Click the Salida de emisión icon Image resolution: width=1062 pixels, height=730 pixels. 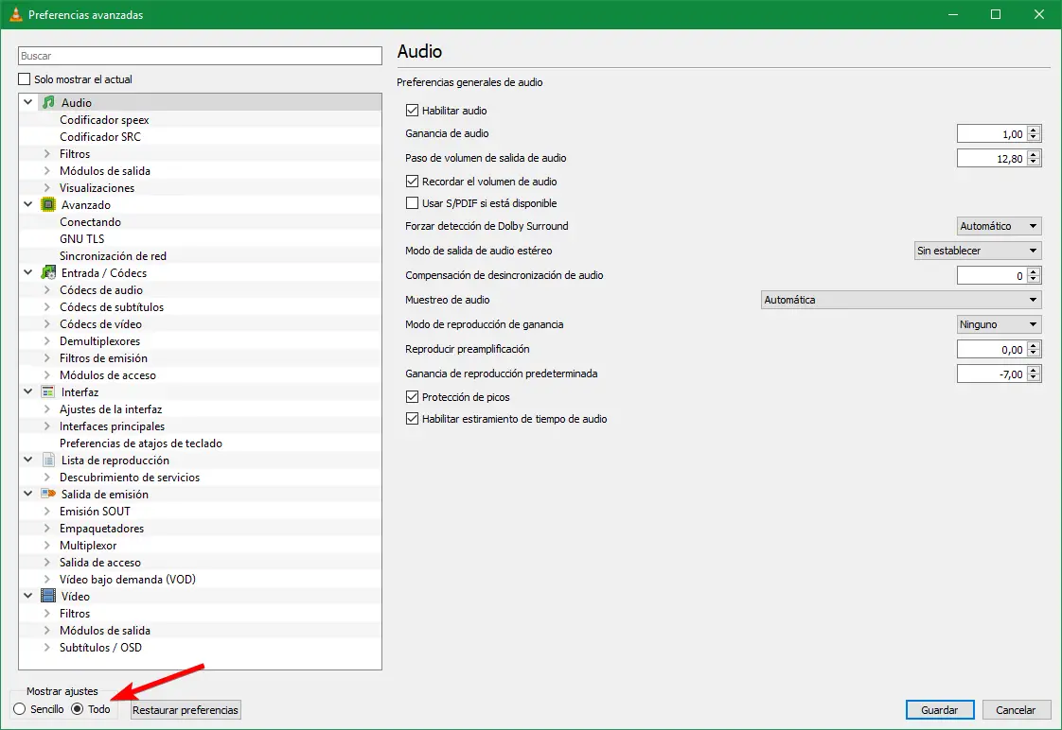click(48, 494)
